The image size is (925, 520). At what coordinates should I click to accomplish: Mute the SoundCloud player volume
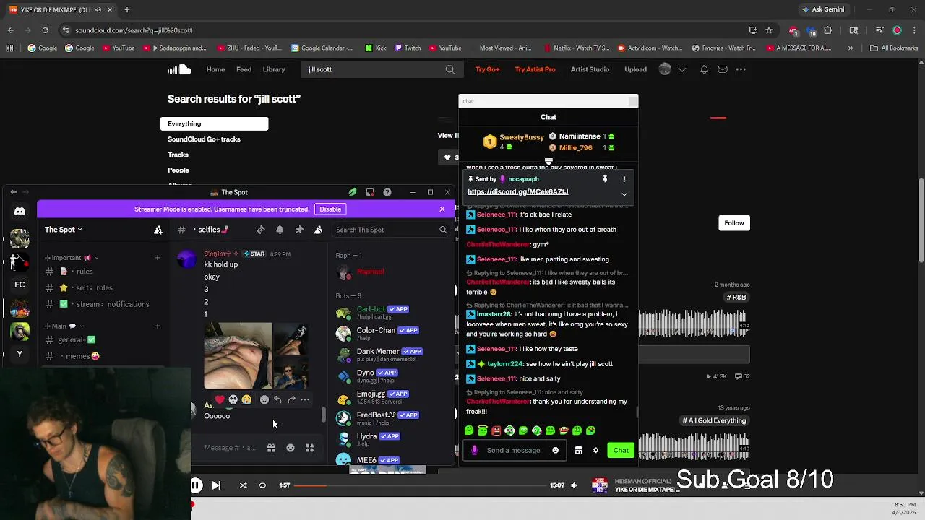pyautogui.click(x=574, y=485)
